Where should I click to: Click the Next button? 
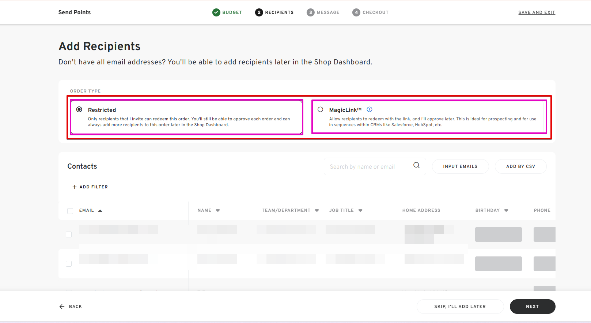coord(533,307)
